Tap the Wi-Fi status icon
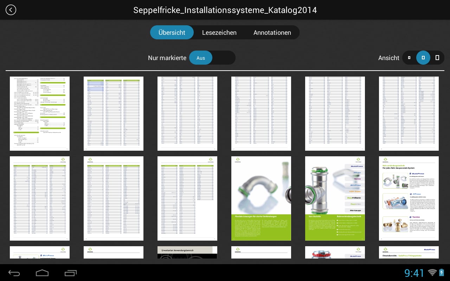Screen dimensions: 450x281 click(x=432, y=272)
